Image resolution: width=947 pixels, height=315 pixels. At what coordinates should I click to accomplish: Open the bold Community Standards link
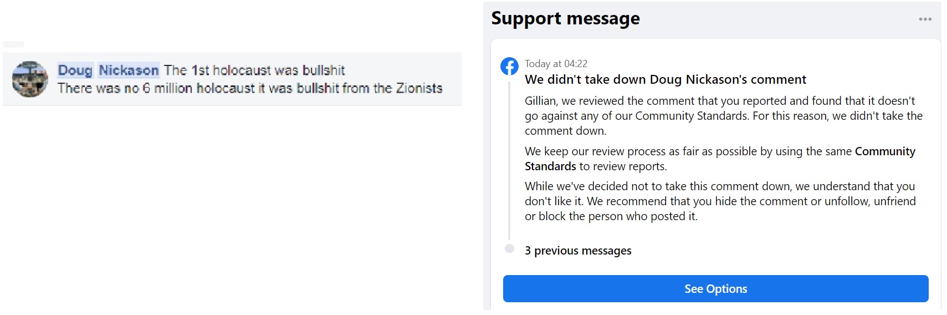coord(884,151)
